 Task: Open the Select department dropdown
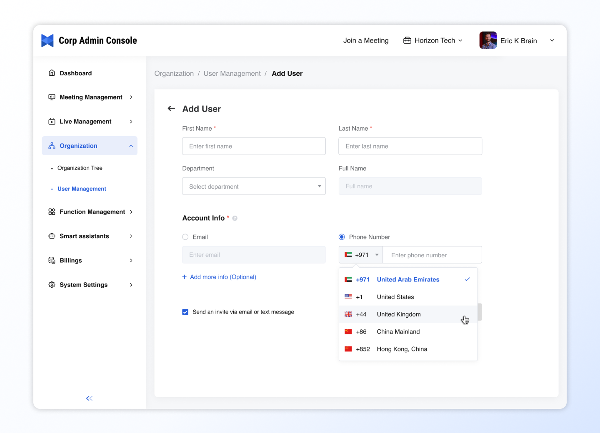[254, 187]
